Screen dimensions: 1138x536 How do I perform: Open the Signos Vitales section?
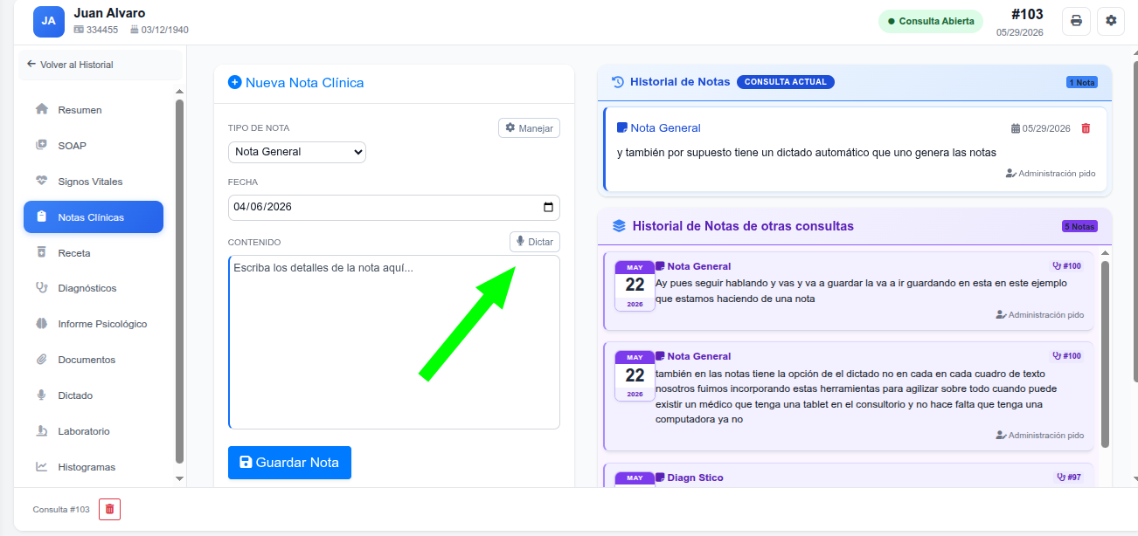pyautogui.click(x=94, y=182)
